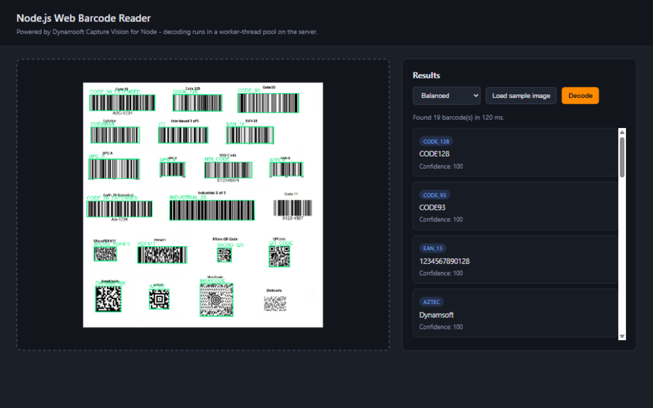Screen dimensions: 653x408
Task: Click the AZTEC badge in results
Action: coord(432,302)
